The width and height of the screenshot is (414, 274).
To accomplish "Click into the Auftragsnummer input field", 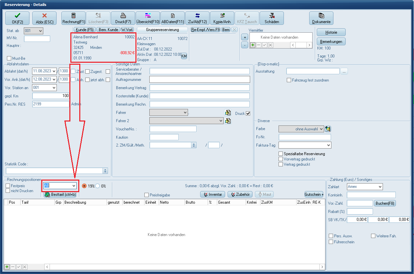I will point(200,80).
